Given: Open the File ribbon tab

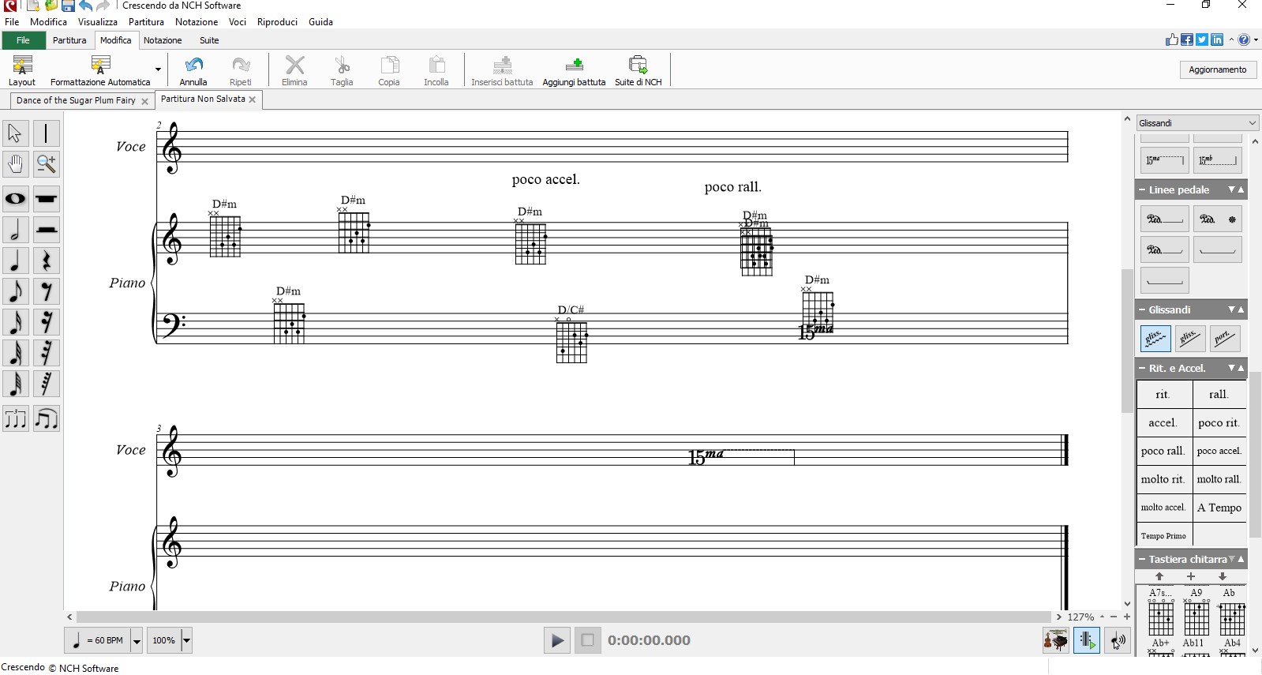Looking at the screenshot, I should (x=23, y=40).
